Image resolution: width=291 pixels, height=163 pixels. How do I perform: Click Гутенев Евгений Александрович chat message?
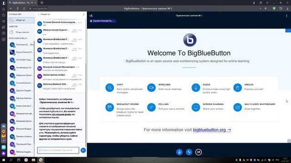click(60, 23)
